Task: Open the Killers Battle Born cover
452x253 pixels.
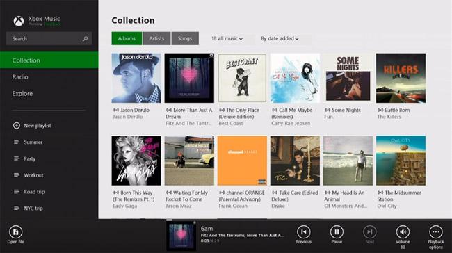Action: pyautogui.click(x=401, y=78)
